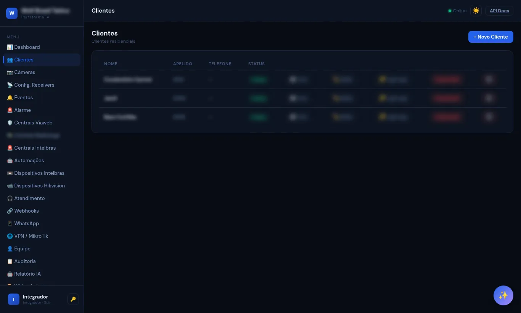
Task: Click the STATUS column header
Action: click(x=256, y=64)
